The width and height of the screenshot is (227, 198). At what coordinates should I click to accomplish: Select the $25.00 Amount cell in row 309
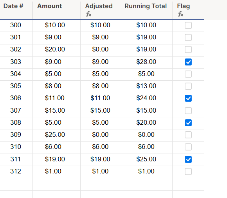[x=56, y=135]
